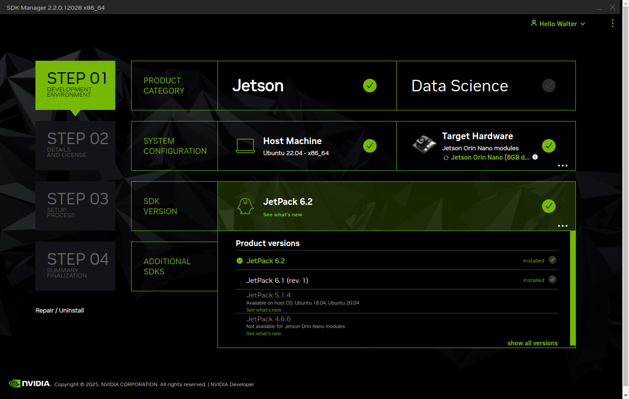Image resolution: width=629 pixels, height=399 pixels.
Task: Click show all versions link
Action: point(532,343)
